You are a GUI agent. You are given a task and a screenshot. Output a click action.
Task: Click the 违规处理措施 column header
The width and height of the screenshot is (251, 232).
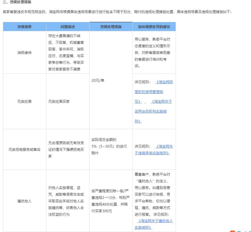point(111,27)
